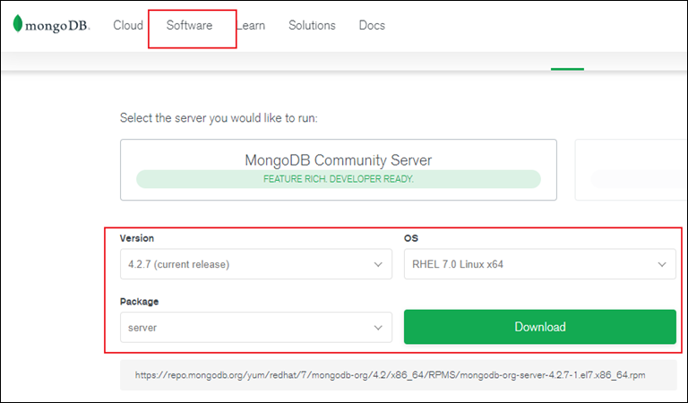Click the 'FEATURE RICH. DEVELOPER READY.' badge
The height and width of the screenshot is (403, 688).
click(x=339, y=179)
